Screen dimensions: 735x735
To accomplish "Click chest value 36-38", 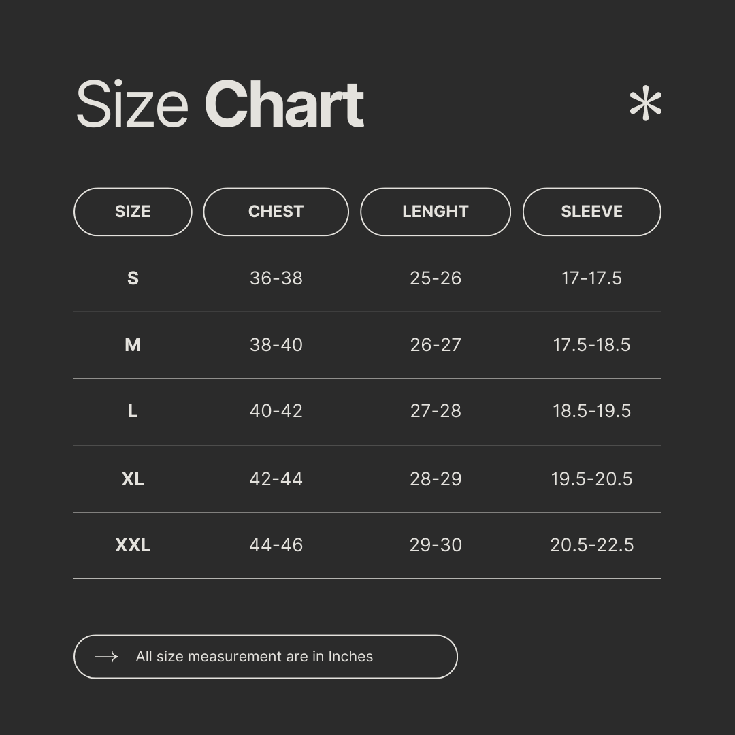I will tap(276, 278).
